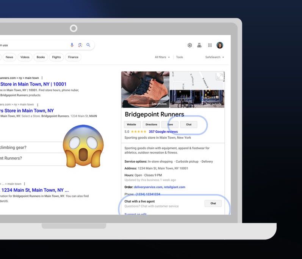Viewport: 302px width, 259px height.
Task: Open the retailgiant.com order link
Action: (x=175, y=187)
